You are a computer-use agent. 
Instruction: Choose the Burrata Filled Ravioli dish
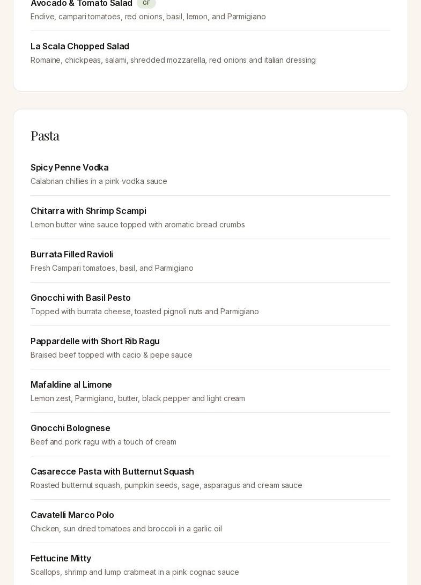click(x=72, y=255)
